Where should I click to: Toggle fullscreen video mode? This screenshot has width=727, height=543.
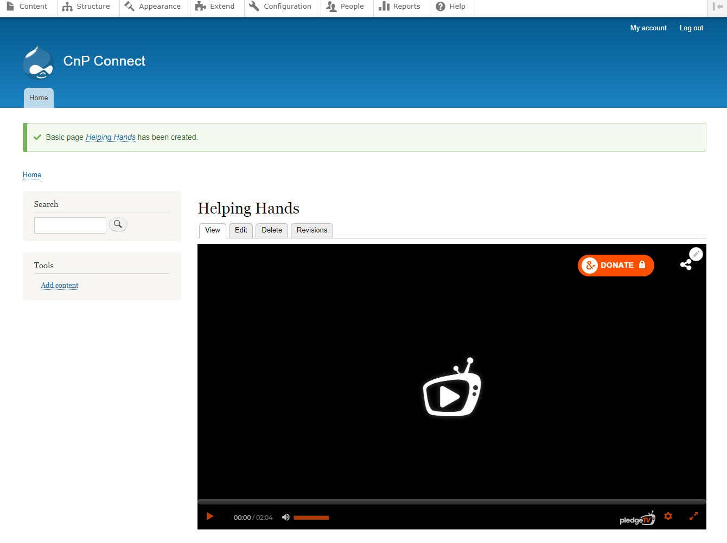pyautogui.click(x=693, y=516)
